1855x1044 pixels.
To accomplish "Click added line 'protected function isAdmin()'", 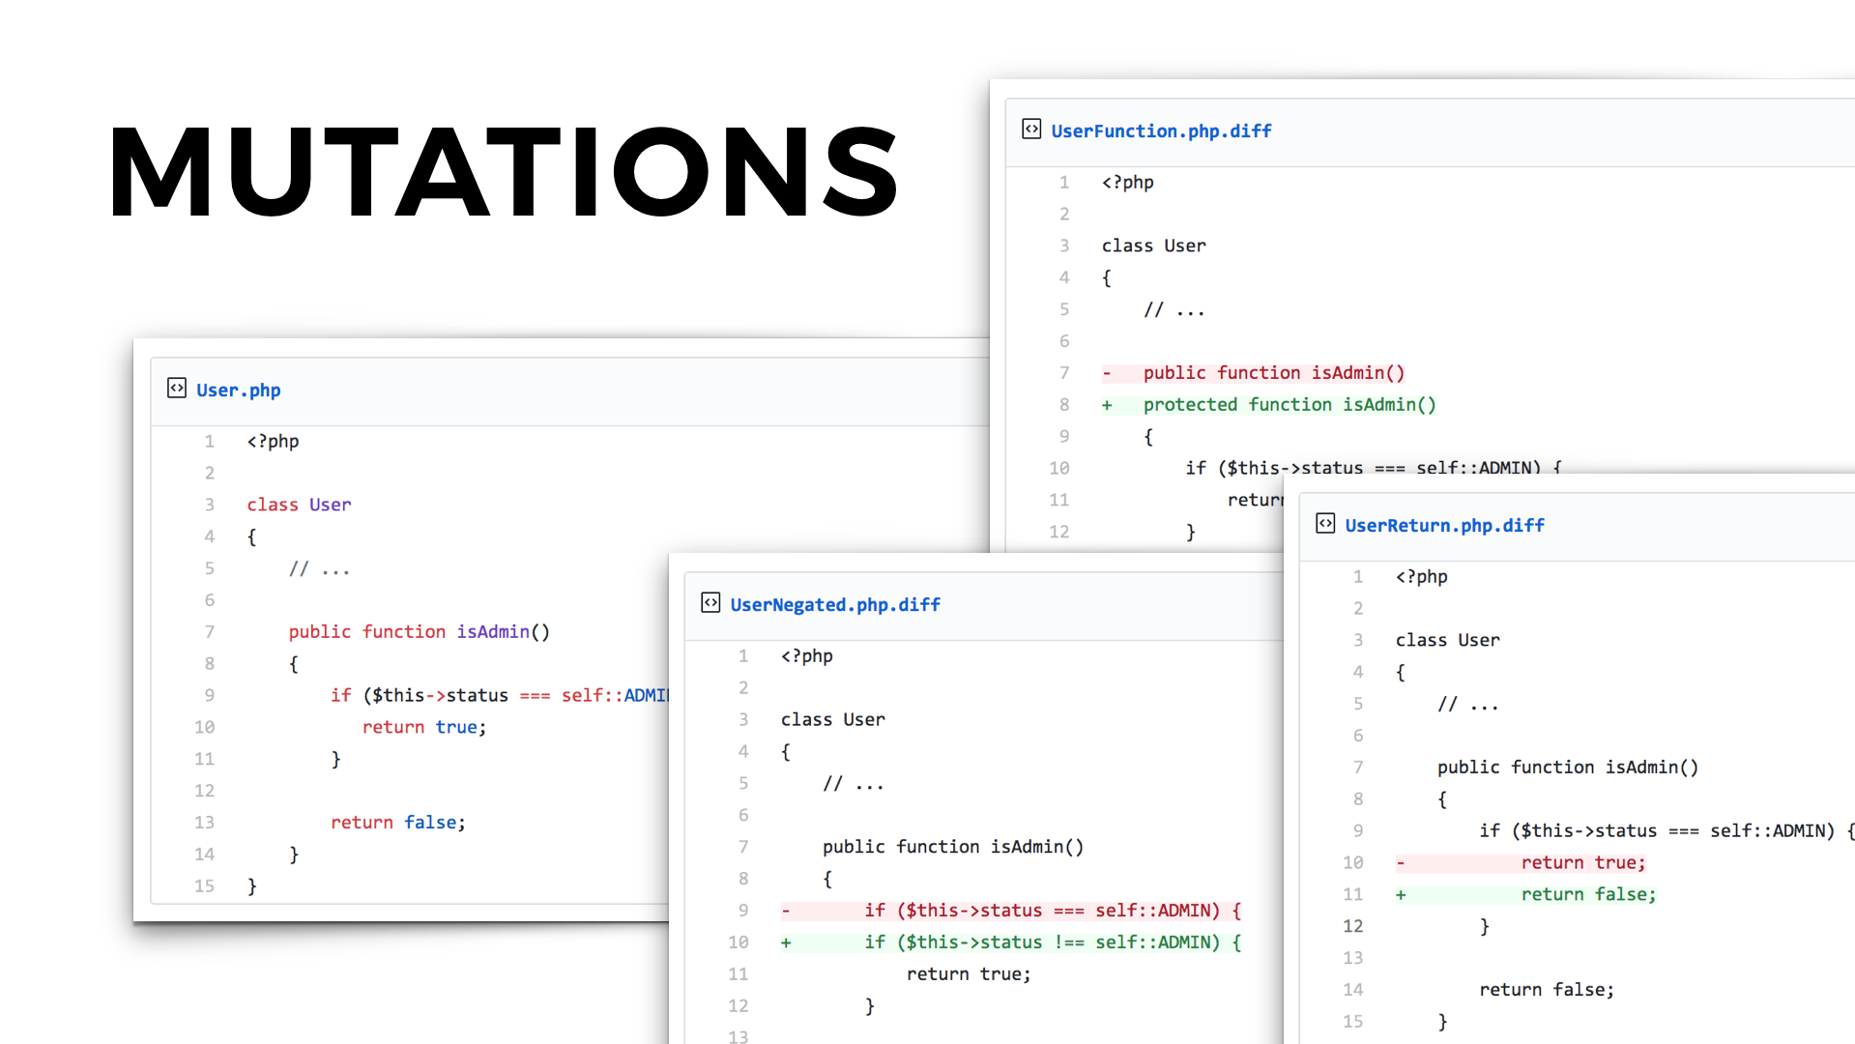I will pyautogui.click(x=1289, y=405).
